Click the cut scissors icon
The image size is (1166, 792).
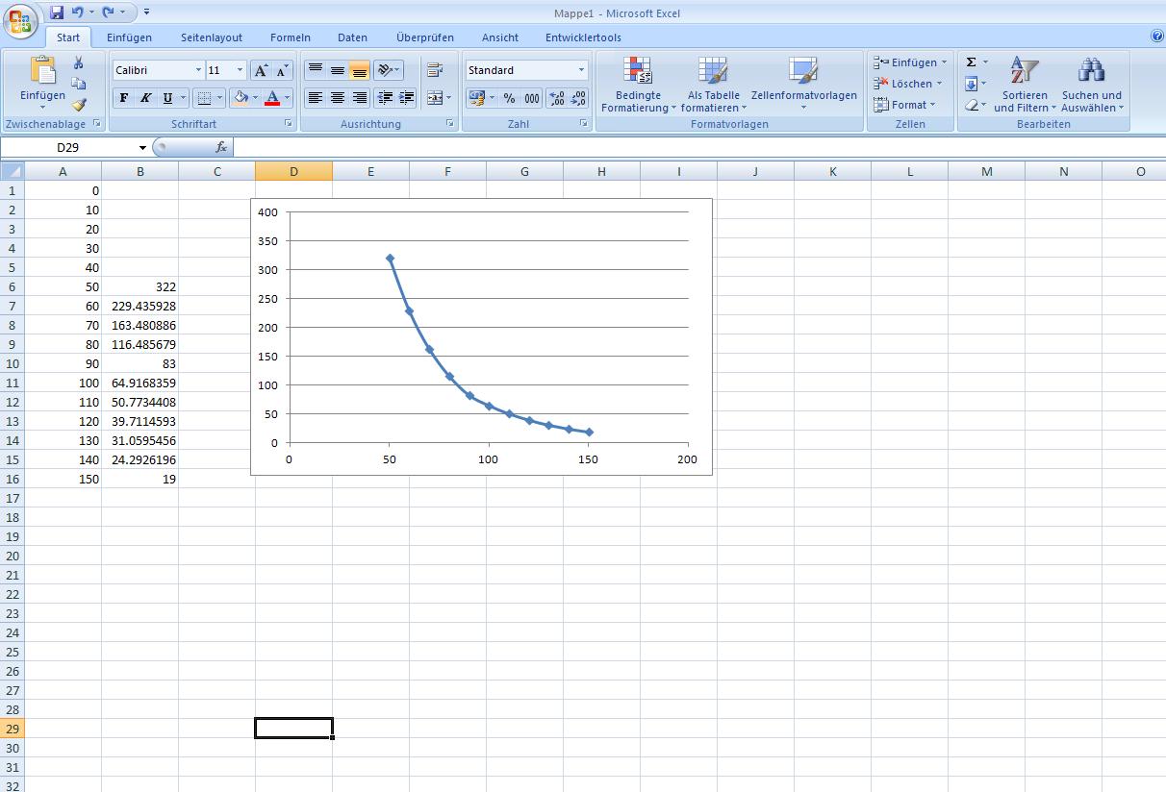coord(79,63)
